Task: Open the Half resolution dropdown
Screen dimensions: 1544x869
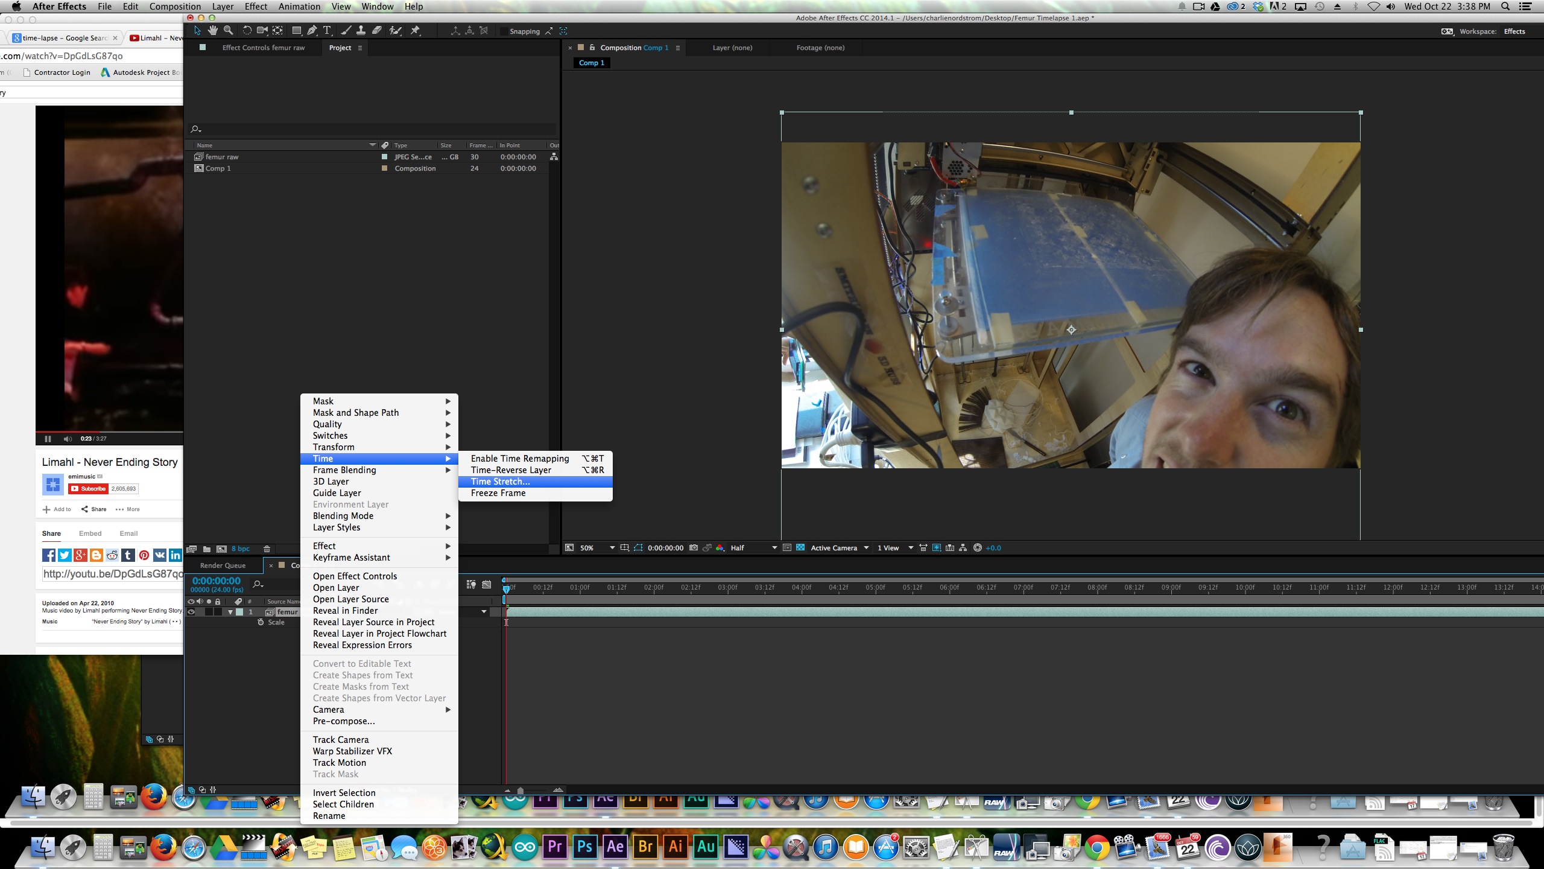Action: (x=754, y=548)
